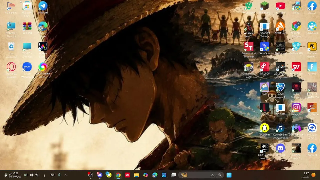Screen dimensions: 320x180
Task: Click the This PC - Shortcut icon
Action: [x=27, y=50]
